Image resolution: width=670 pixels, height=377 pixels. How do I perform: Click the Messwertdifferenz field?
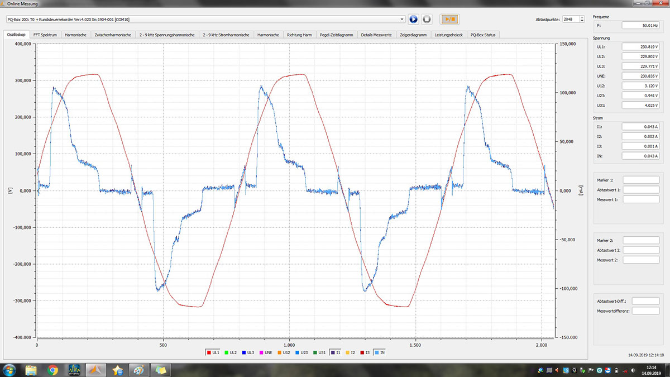click(645, 311)
